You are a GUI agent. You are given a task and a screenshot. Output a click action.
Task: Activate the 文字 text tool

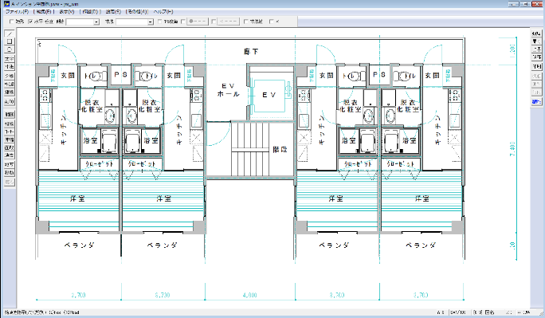point(10,59)
